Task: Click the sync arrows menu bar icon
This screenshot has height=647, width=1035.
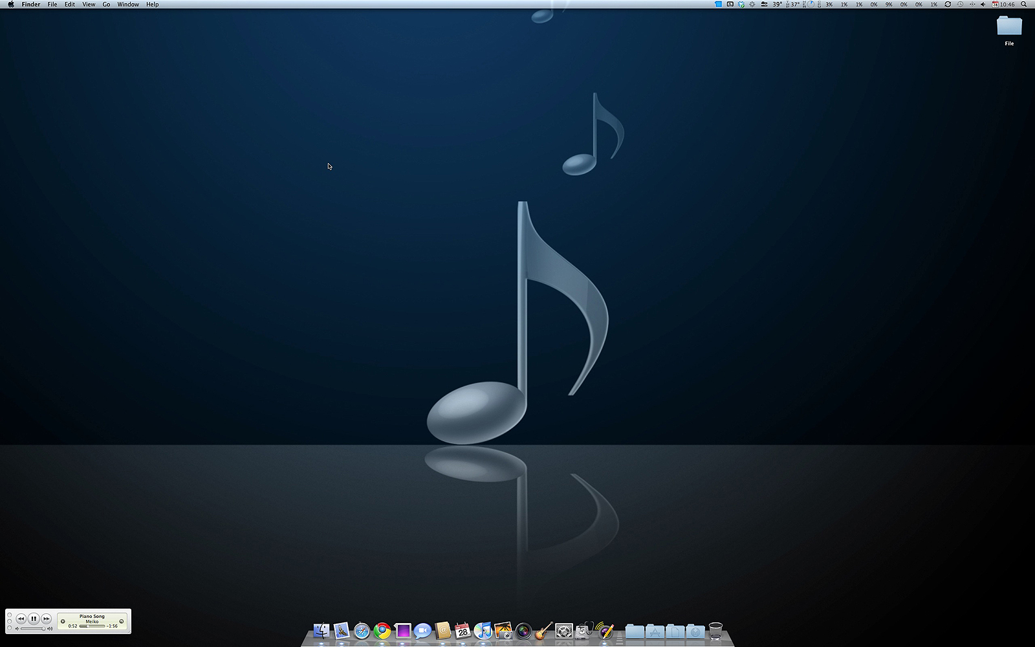Action: pos(948,5)
